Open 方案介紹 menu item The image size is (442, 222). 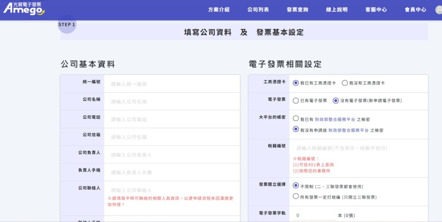(219, 10)
